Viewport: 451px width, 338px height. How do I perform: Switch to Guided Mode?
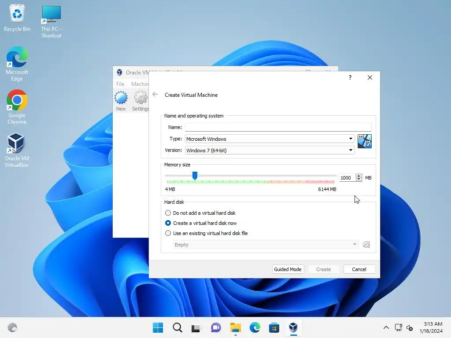(x=288, y=269)
